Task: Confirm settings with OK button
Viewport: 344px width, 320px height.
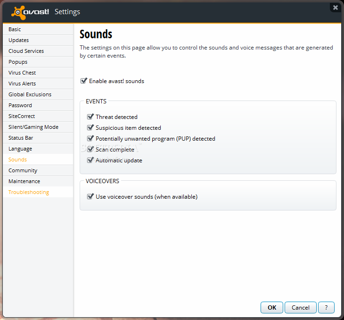Action: tap(272, 307)
